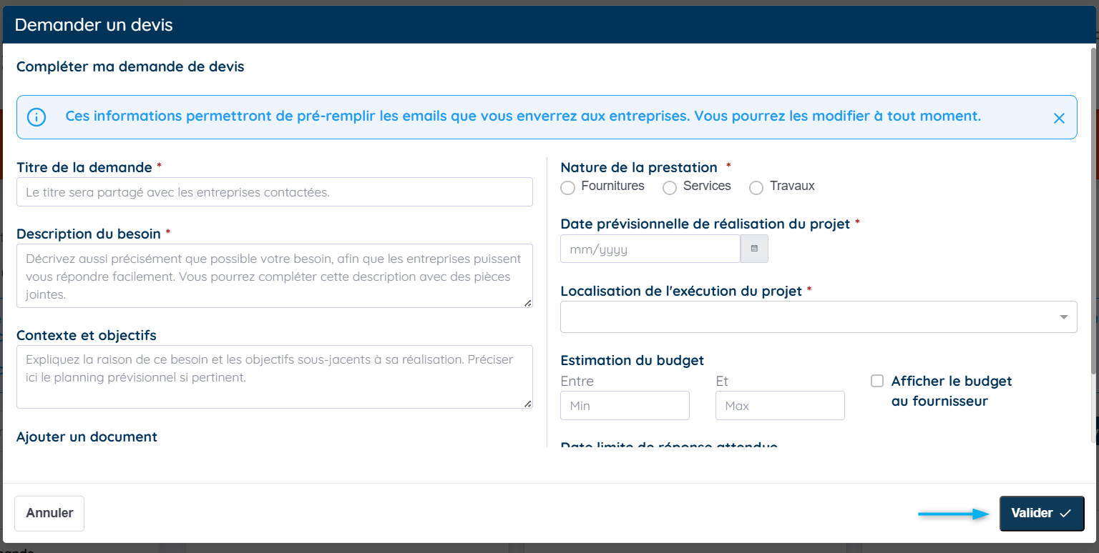Click into the Description du besoin textarea
The height and width of the screenshot is (553, 1099).
(274, 276)
